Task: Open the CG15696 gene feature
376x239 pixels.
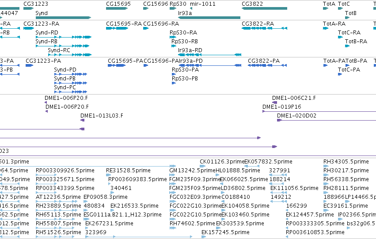Action: 146,8
